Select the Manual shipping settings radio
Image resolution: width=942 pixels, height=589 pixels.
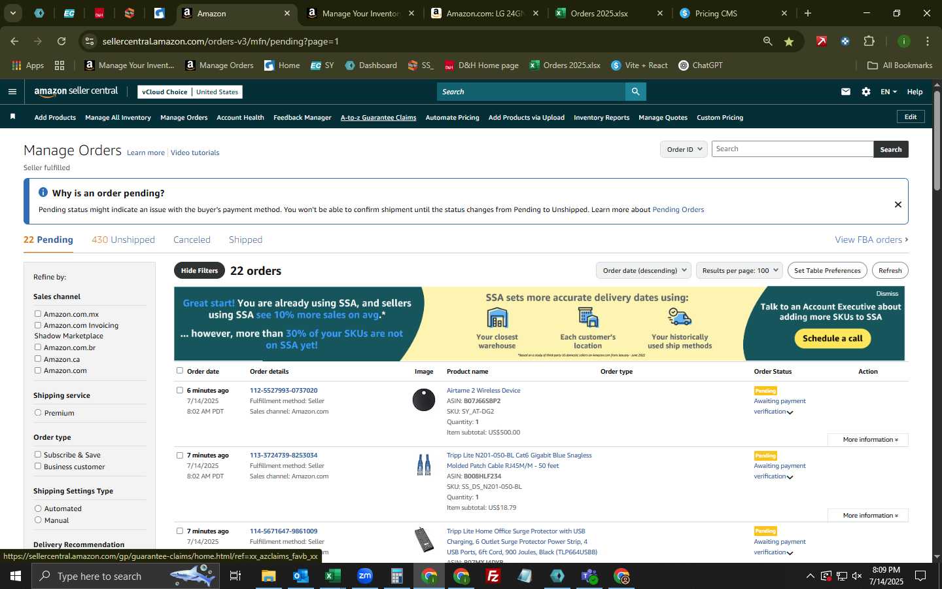coord(38,520)
